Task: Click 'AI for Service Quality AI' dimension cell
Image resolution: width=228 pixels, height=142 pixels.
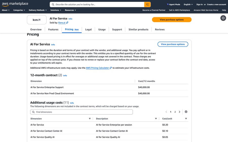Action: pos(42,137)
